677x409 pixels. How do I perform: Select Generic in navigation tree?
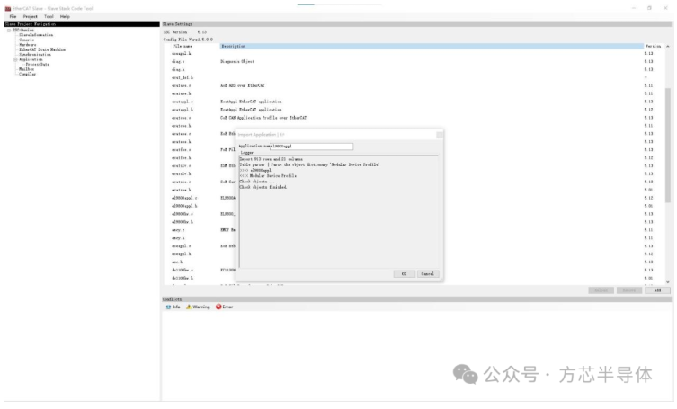26,40
